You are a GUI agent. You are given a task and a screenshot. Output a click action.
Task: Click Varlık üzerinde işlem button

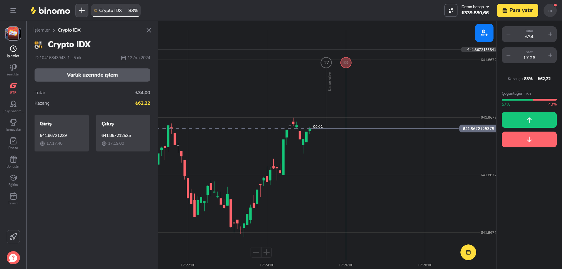pos(92,75)
